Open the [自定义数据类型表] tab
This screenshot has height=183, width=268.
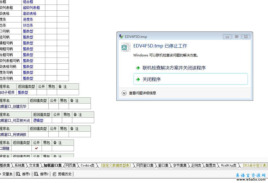pyautogui.click(x=116, y=165)
